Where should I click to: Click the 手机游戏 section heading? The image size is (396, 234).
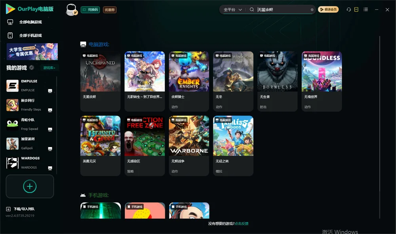coord(99,195)
